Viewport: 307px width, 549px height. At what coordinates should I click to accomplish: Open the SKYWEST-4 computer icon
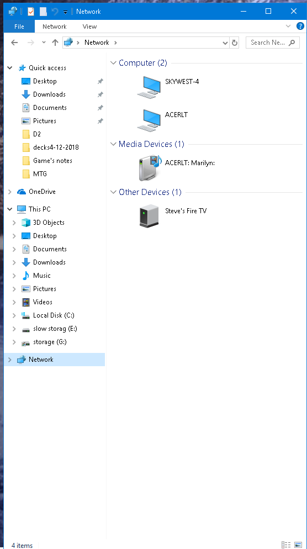pyautogui.click(x=149, y=87)
